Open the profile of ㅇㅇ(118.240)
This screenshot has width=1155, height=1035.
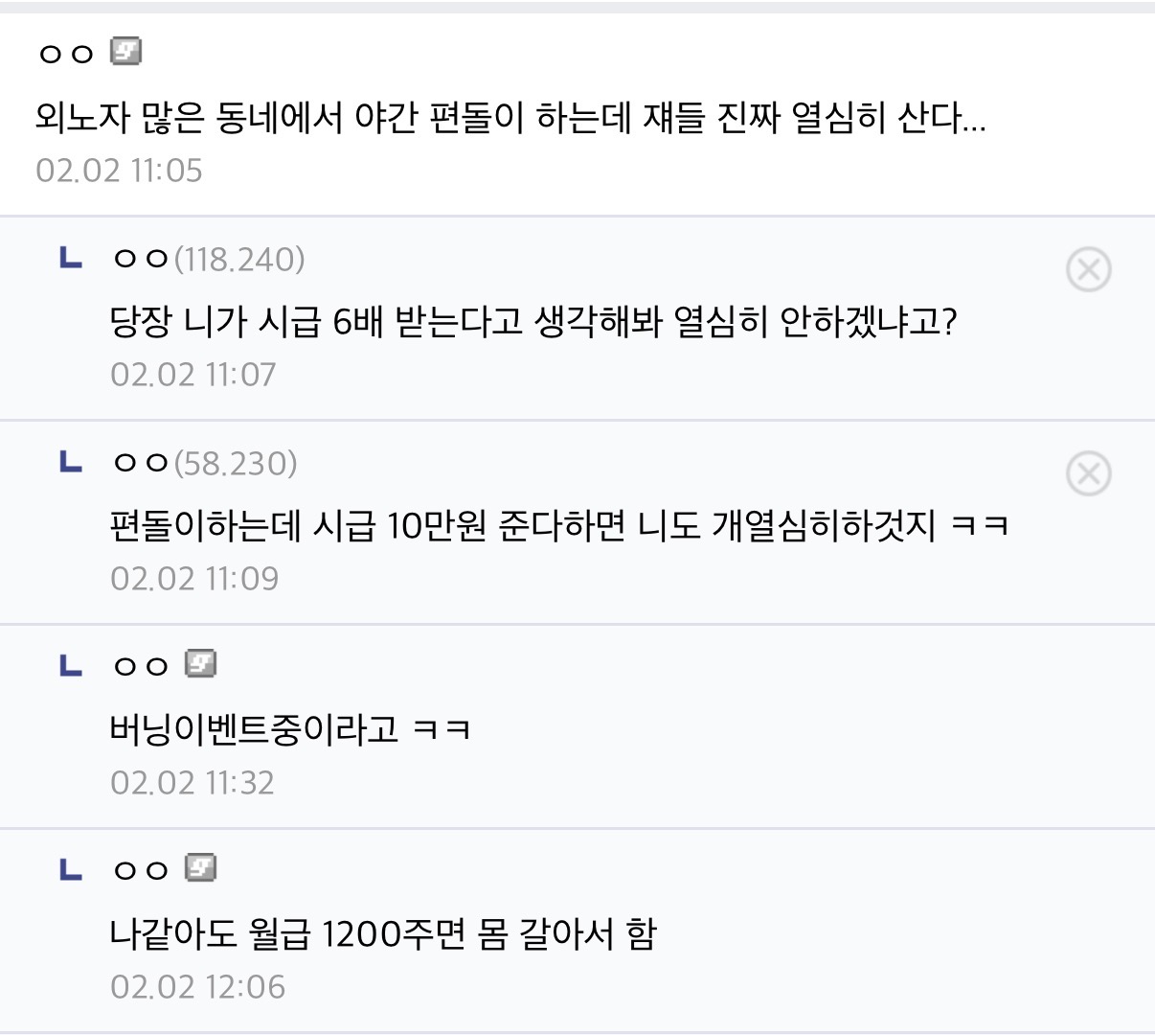209,259
